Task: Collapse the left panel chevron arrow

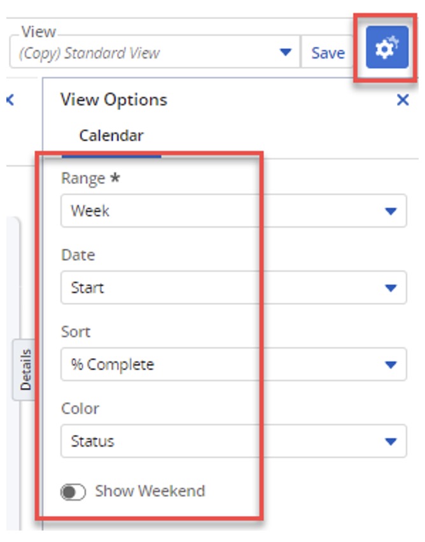Action: [x=10, y=101]
